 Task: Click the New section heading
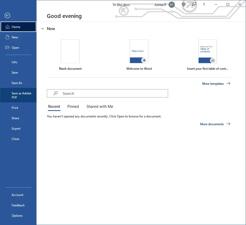[x=51, y=29]
